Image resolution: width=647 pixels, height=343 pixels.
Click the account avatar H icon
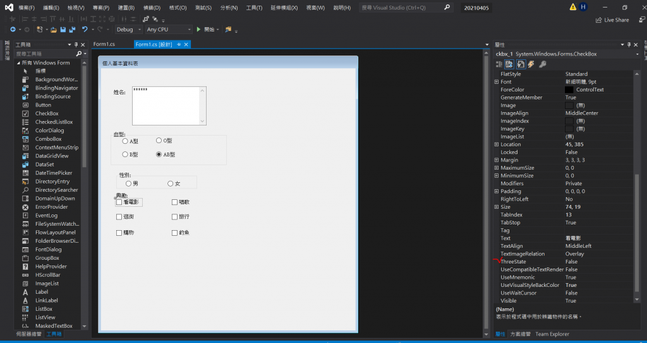[583, 7]
